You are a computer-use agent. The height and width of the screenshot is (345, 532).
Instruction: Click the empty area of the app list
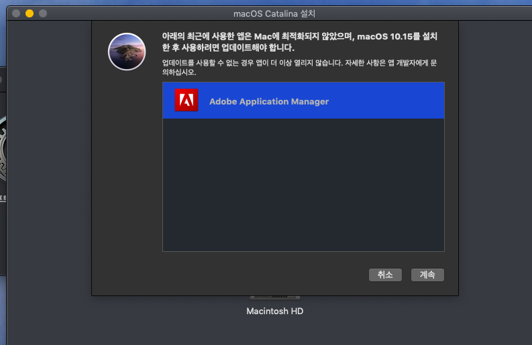303,185
